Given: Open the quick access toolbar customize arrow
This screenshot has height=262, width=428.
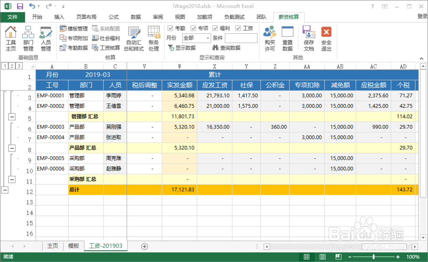Looking at the screenshot, I should [63, 6].
